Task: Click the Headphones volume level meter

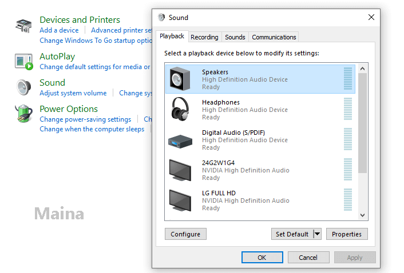Action: click(348, 109)
